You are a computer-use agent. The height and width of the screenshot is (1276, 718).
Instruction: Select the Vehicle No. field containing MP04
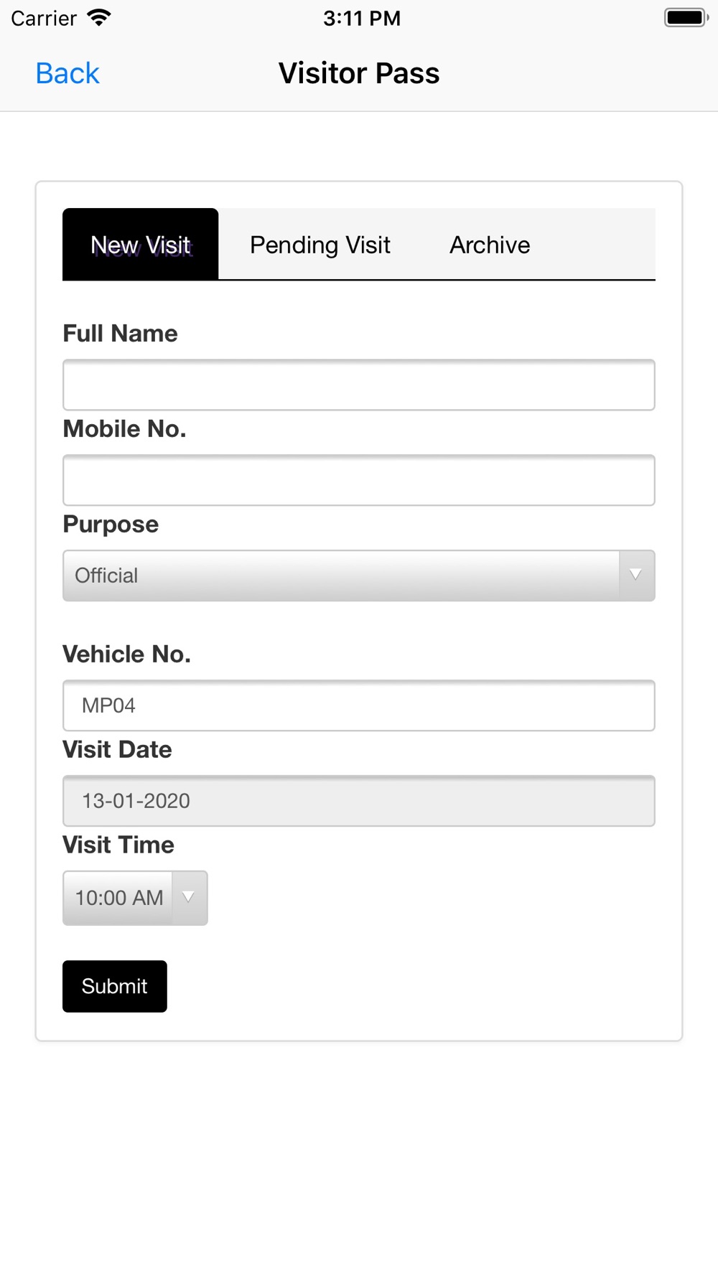tap(358, 705)
